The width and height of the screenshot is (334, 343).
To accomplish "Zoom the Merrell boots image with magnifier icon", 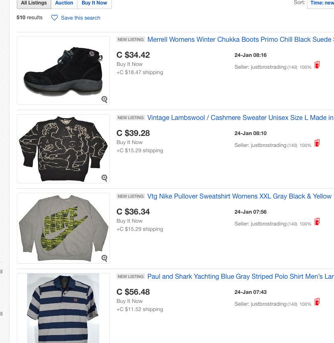I will click(x=105, y=99).
